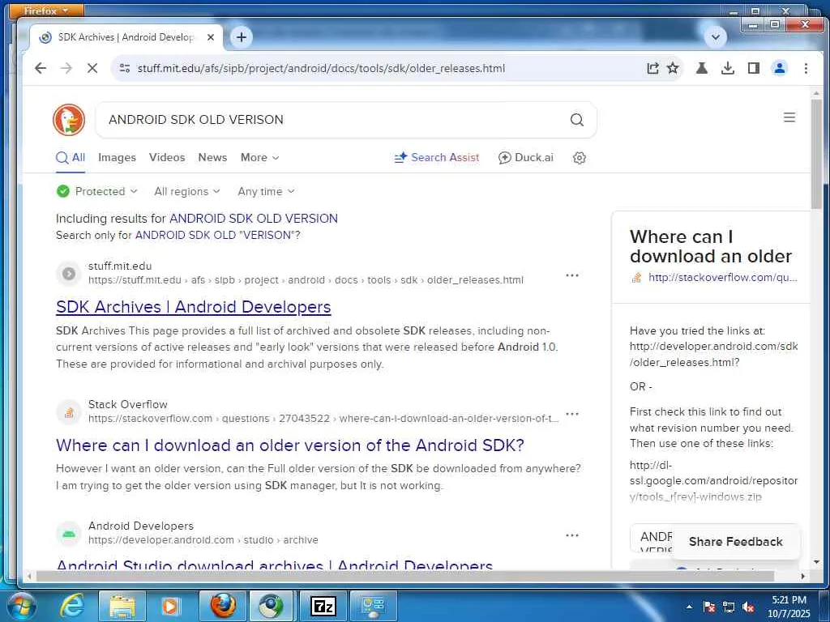This screenshot has width=830, height=622.
Task: Click the share page icon
Action: point(652,68)
